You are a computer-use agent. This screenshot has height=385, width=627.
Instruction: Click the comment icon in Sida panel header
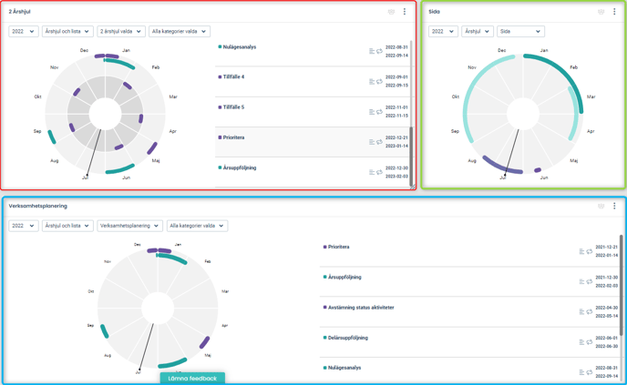[601, 12]
